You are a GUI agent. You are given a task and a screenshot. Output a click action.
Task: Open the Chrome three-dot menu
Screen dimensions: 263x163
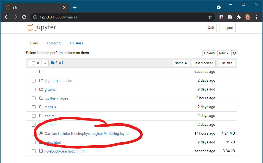[x=256, y=17]
